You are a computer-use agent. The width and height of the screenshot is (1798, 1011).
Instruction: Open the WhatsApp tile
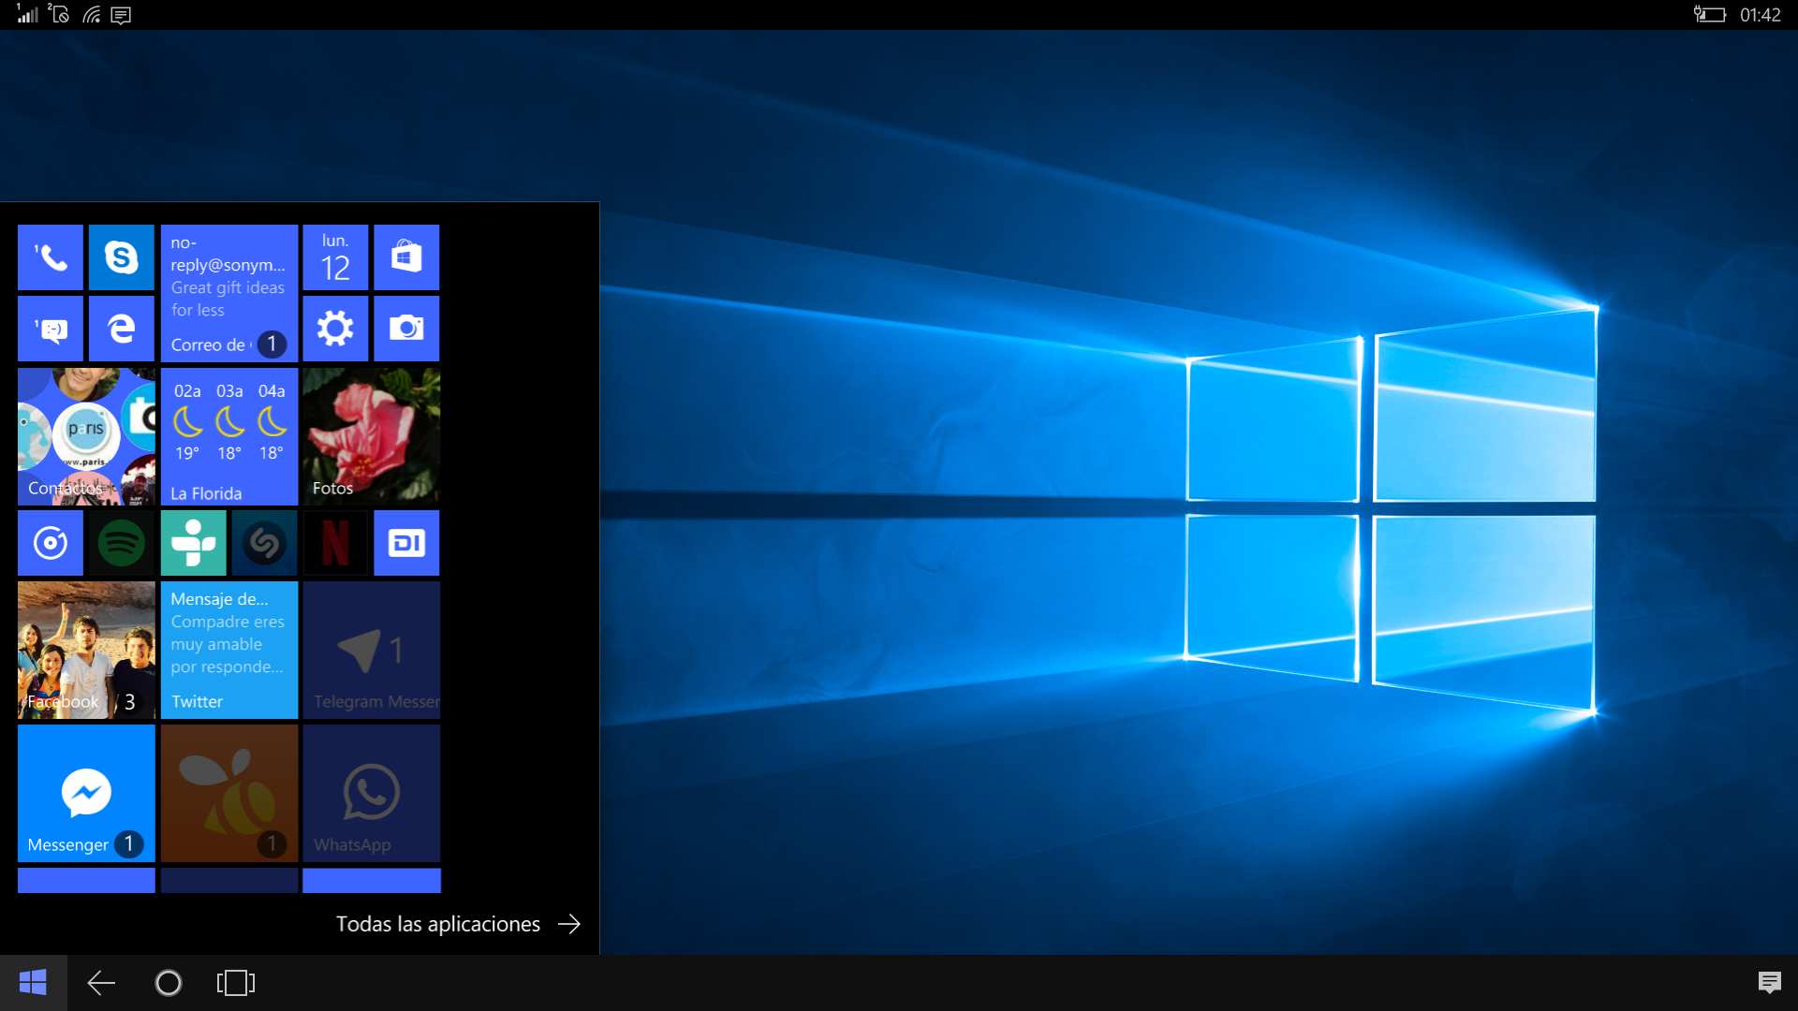(x=371, y=793)
